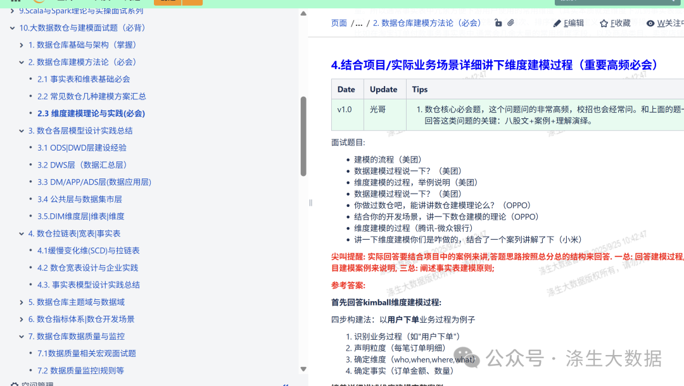Open attachments via the paperclip icon
The image size is (684, 386).
[511, 23]
